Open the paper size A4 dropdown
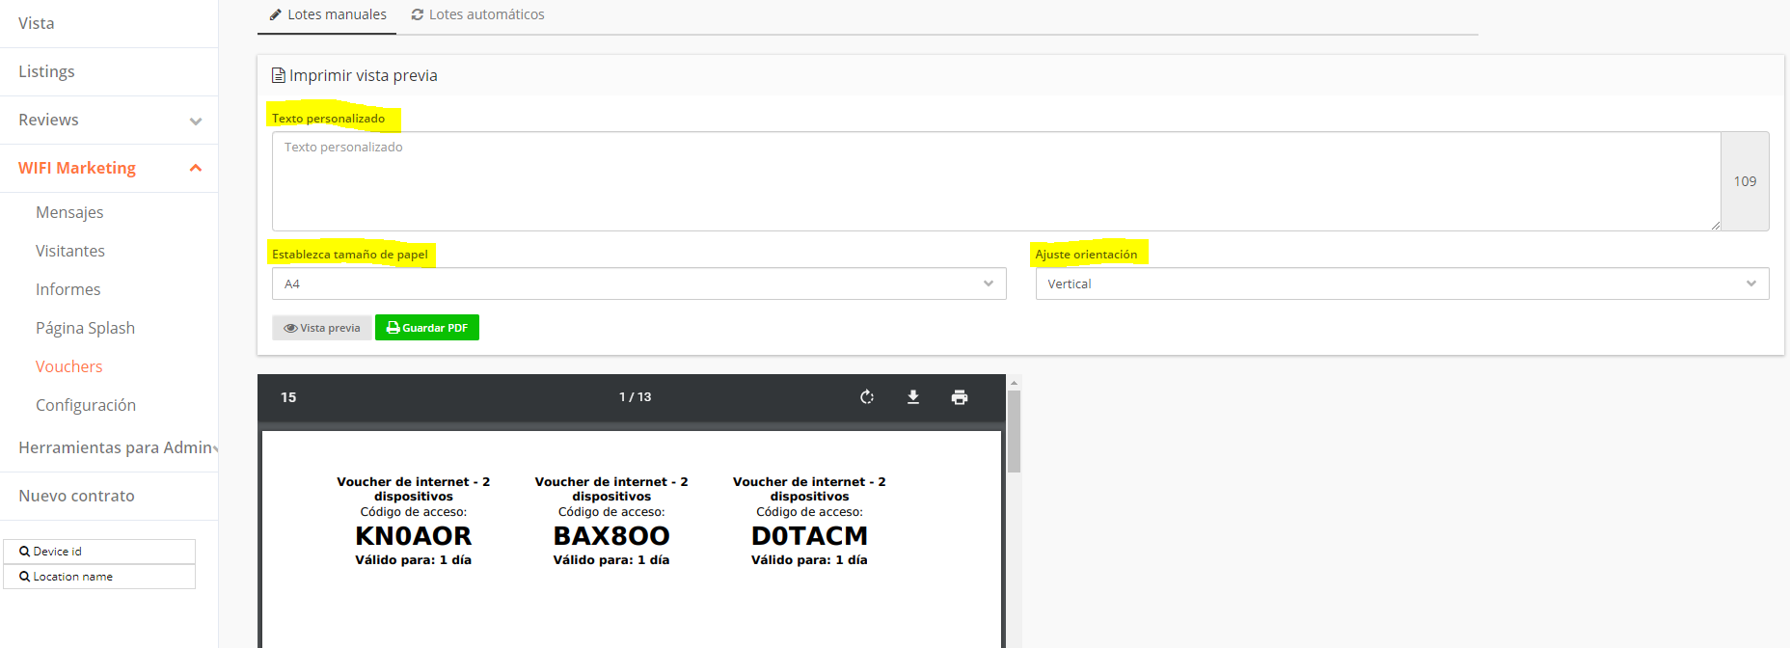 click(x=639, y=283)
